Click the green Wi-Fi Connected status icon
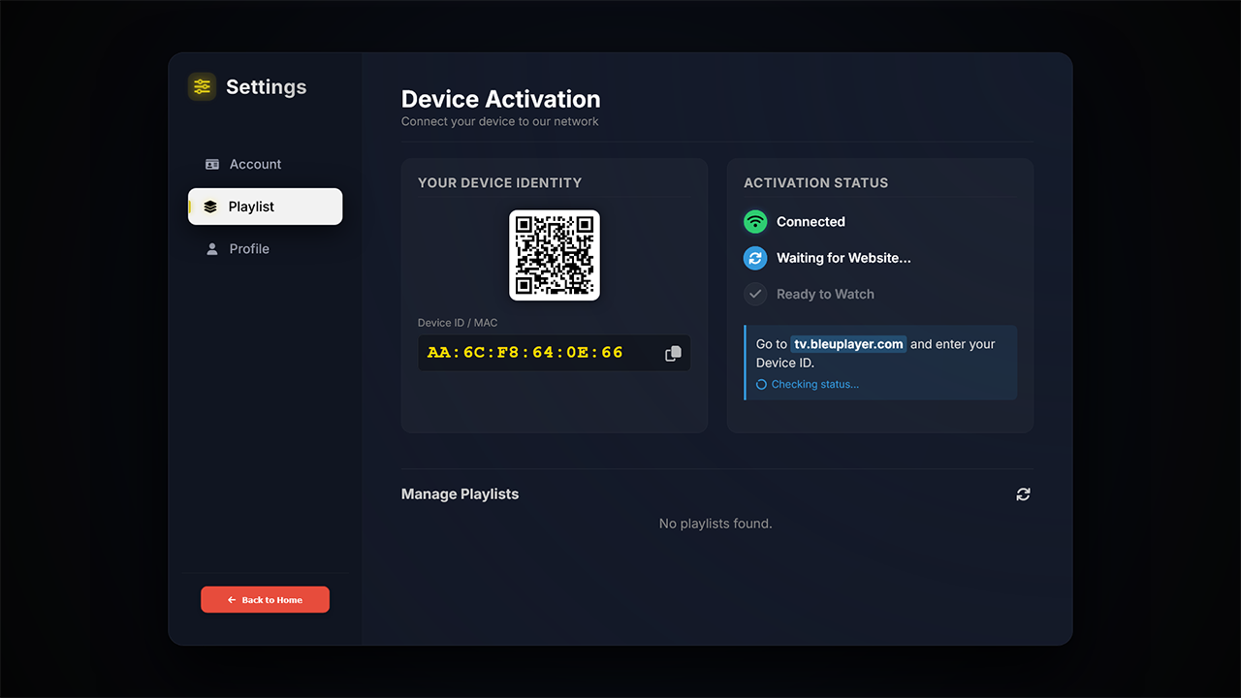 click(x=755, y=221)
